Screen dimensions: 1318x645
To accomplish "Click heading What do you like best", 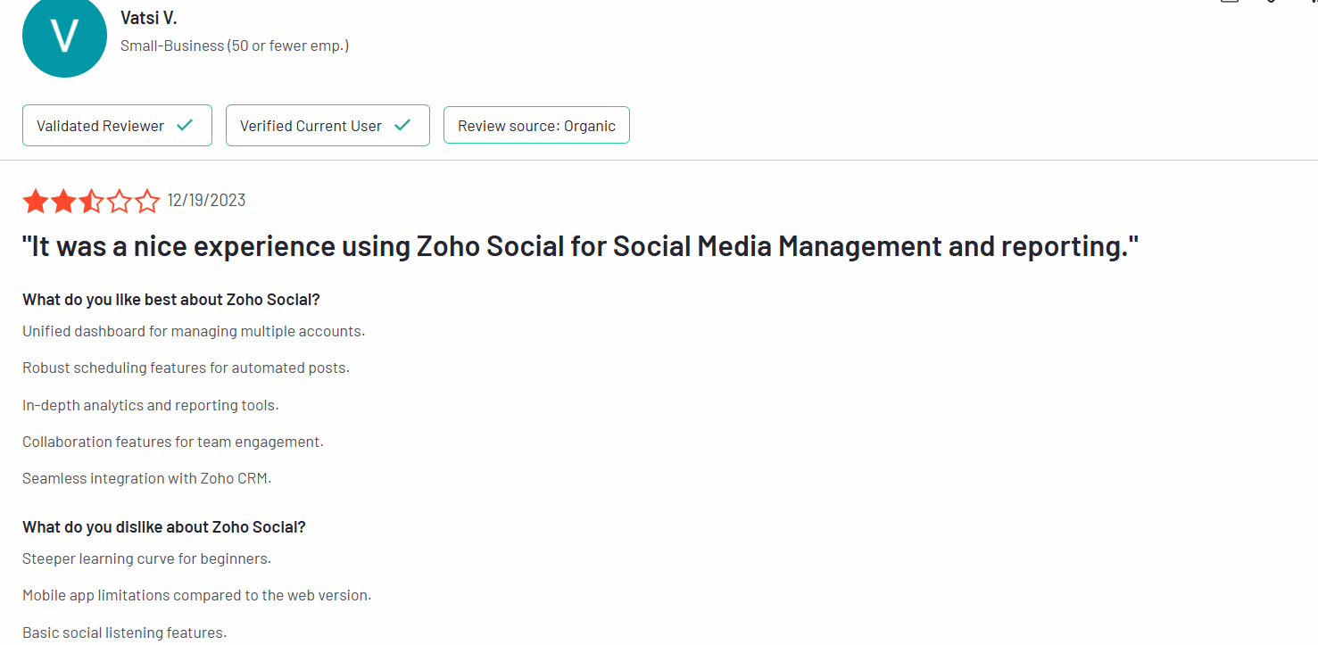I will point(171,300).
